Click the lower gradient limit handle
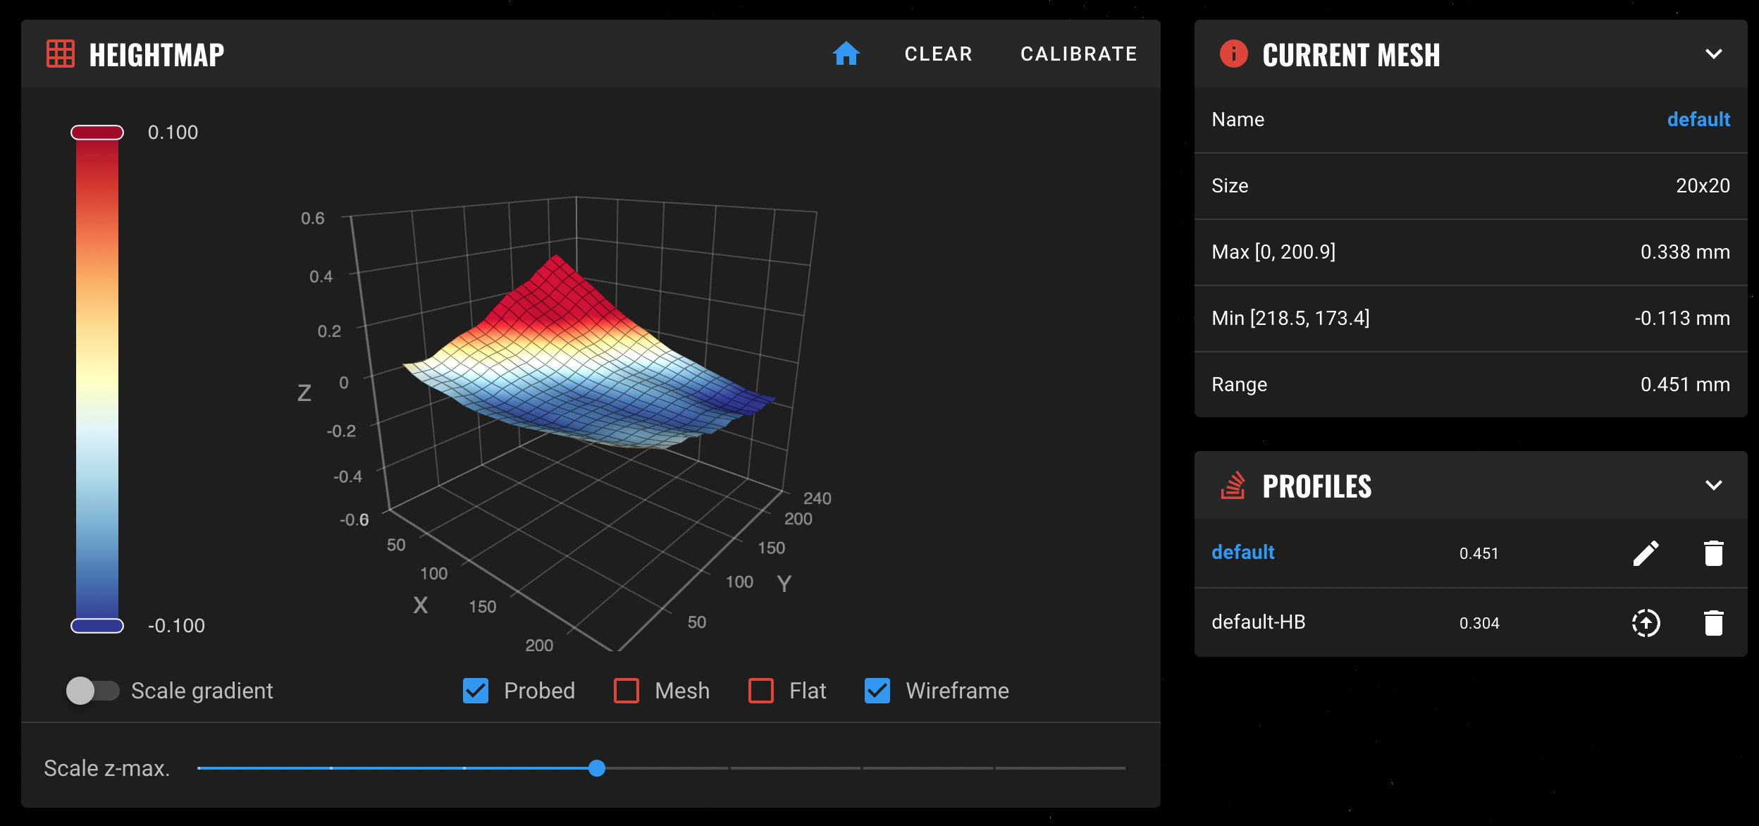Screen dimensions: 1759x826 pos(97,626)
